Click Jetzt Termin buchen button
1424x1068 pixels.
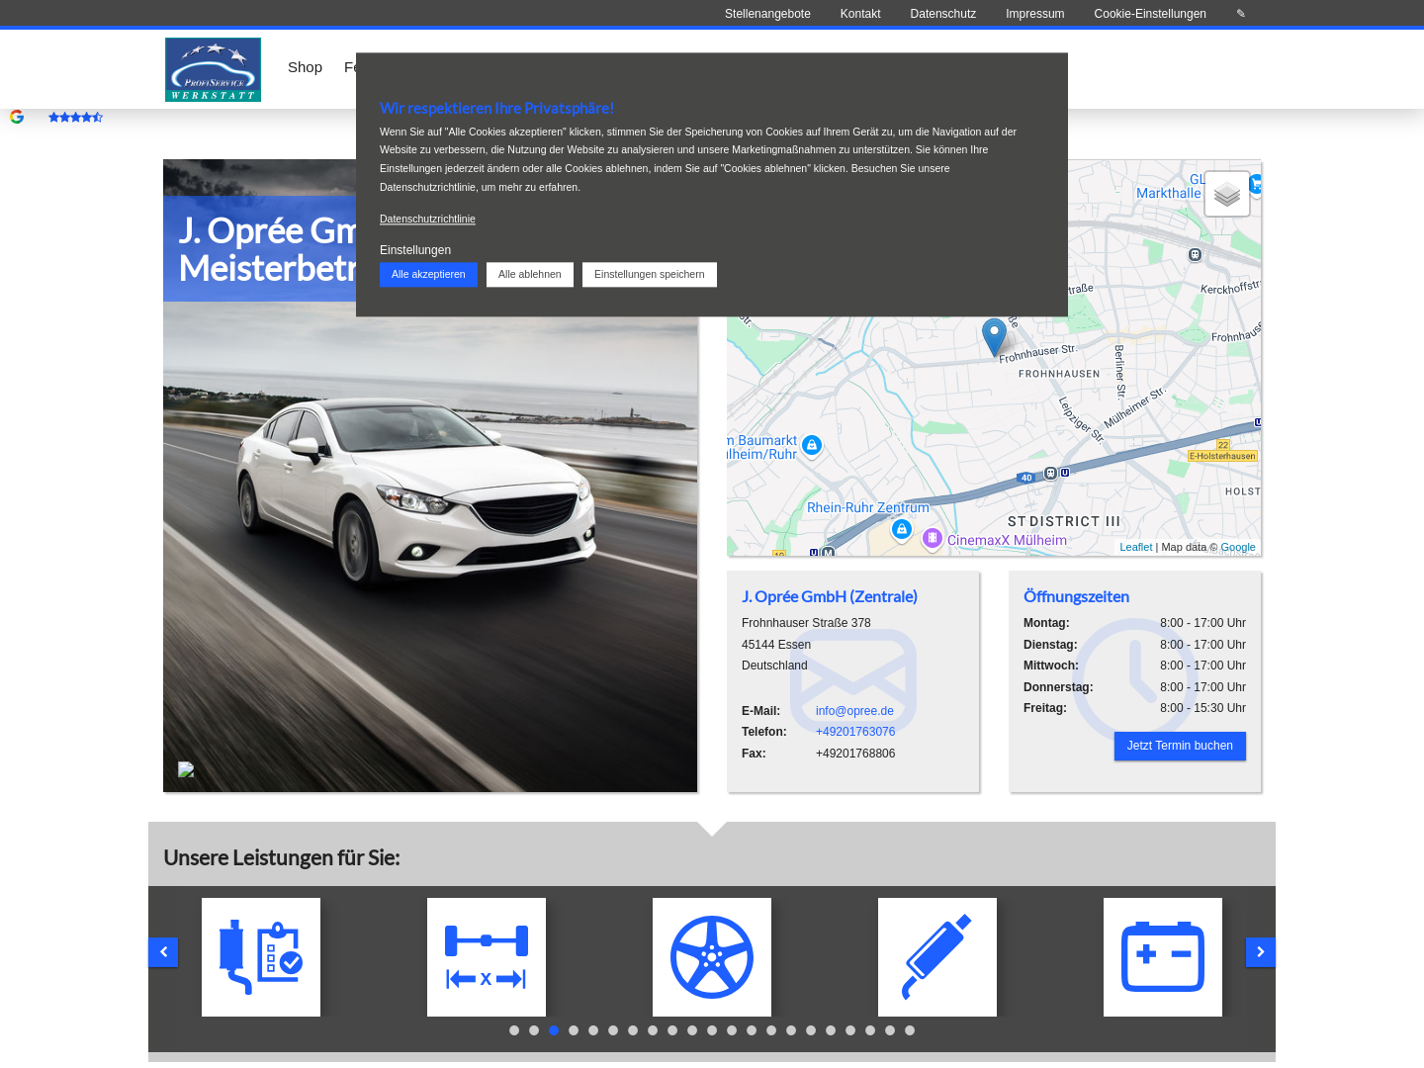(x=1180, y=746)
